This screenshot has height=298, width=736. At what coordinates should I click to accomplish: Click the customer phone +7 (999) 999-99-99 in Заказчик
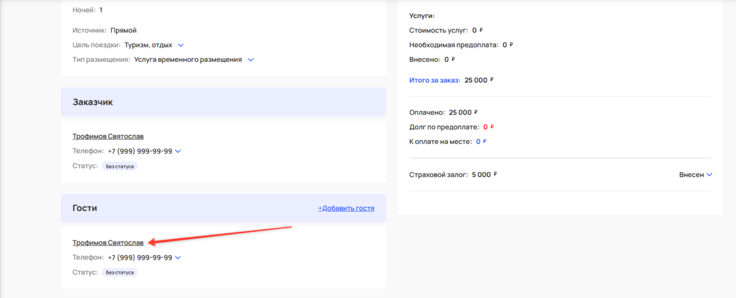click(x=140, y=151)
